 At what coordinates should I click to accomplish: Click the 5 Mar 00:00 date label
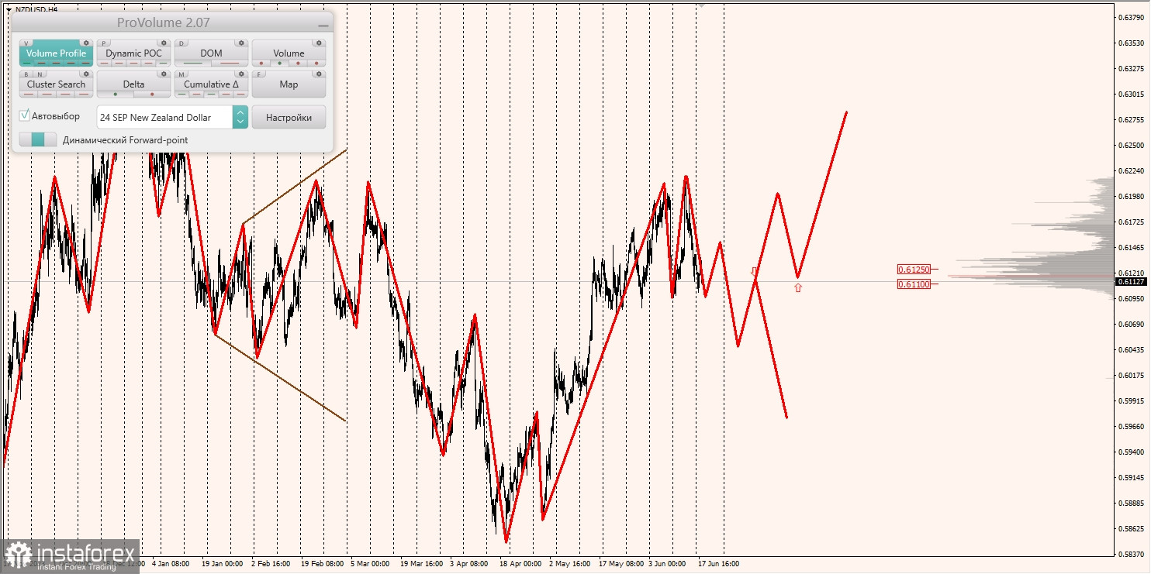tap(370, 564)
